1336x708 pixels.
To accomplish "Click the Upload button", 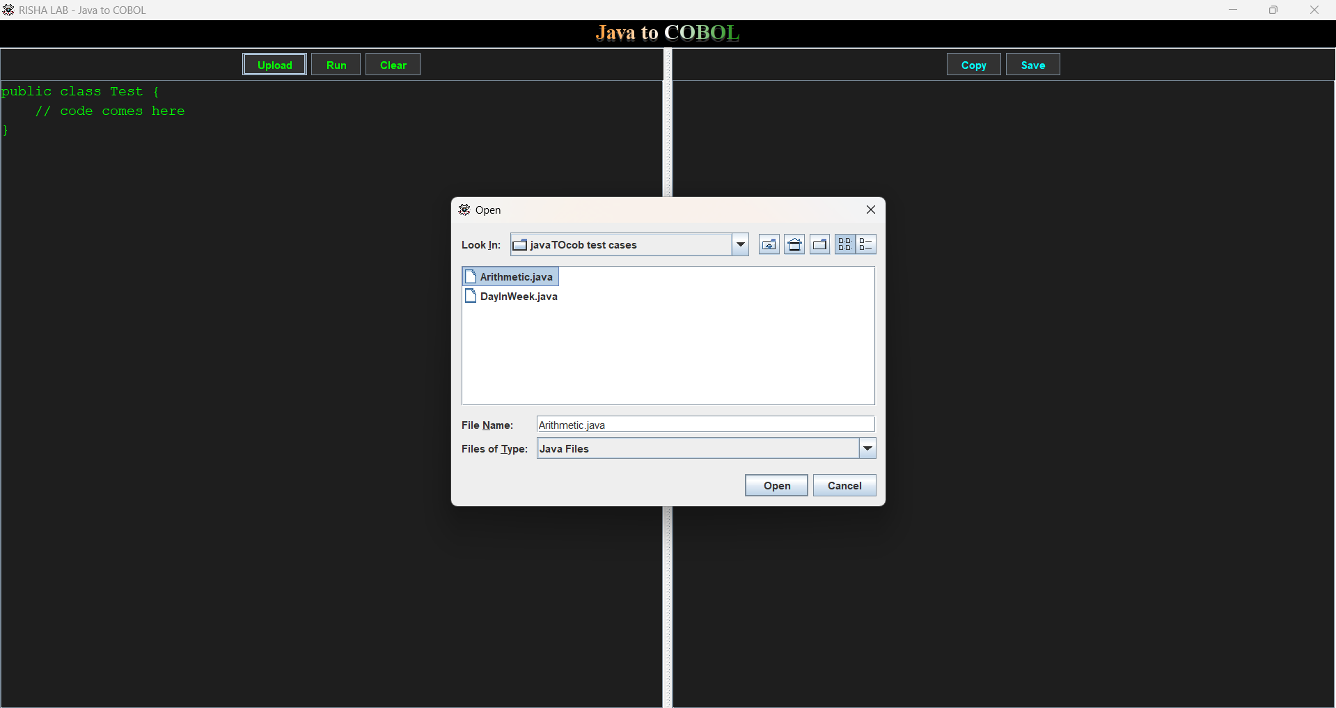I will click(274, 65).
